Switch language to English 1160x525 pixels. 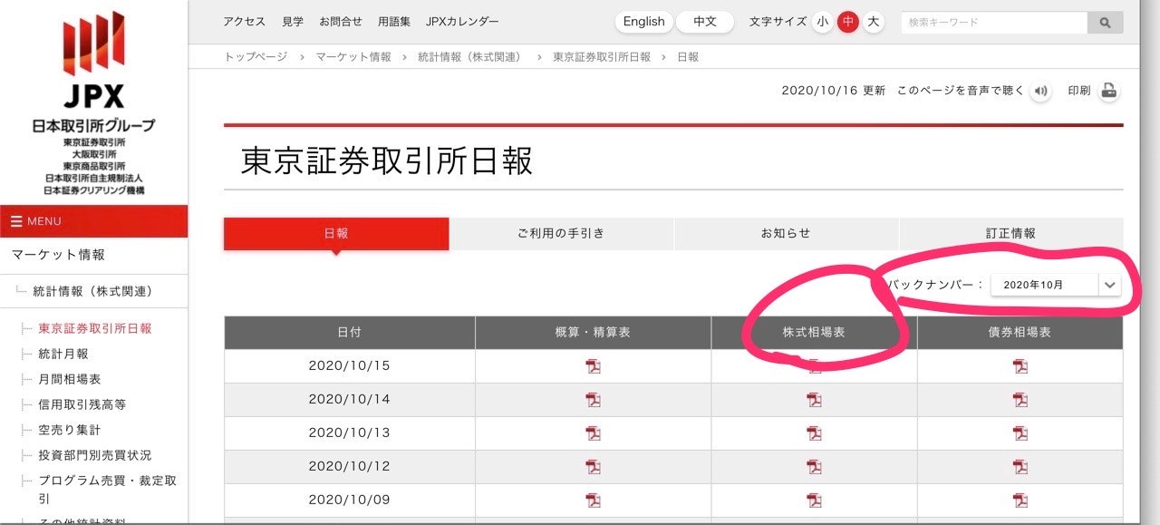(x=644, y=22)
